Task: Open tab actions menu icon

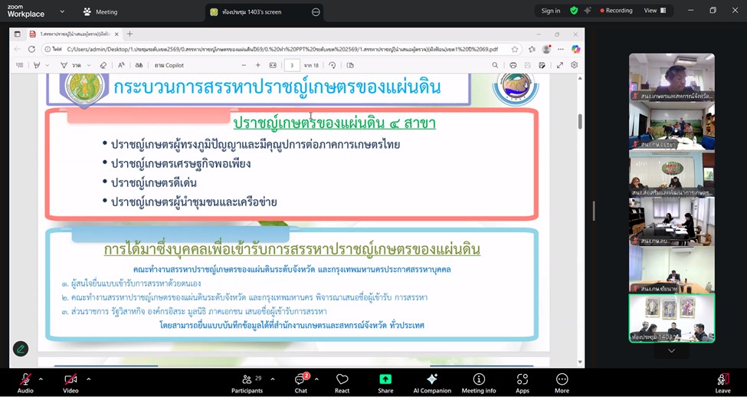Action: [x=17, y=34]
